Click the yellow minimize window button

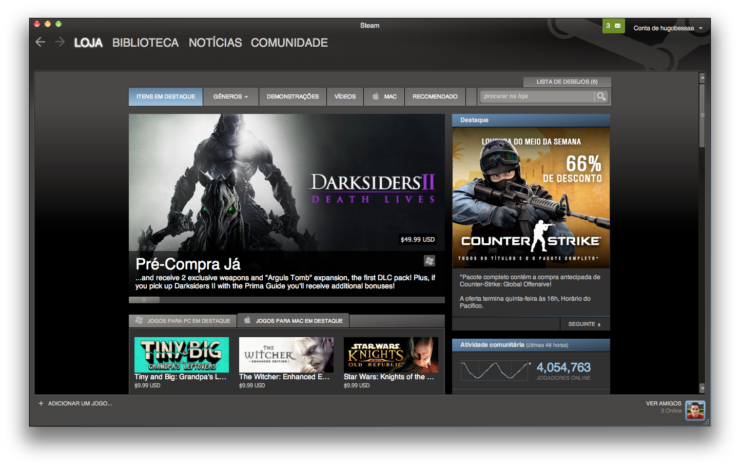[48, 24]
